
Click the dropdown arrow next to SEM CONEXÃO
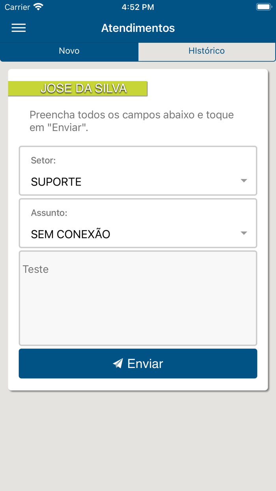click(x=244, y=233)
